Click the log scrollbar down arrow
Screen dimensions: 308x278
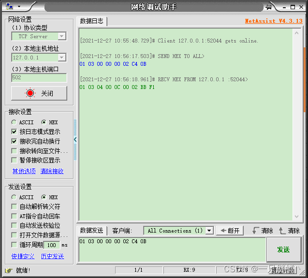296,217
